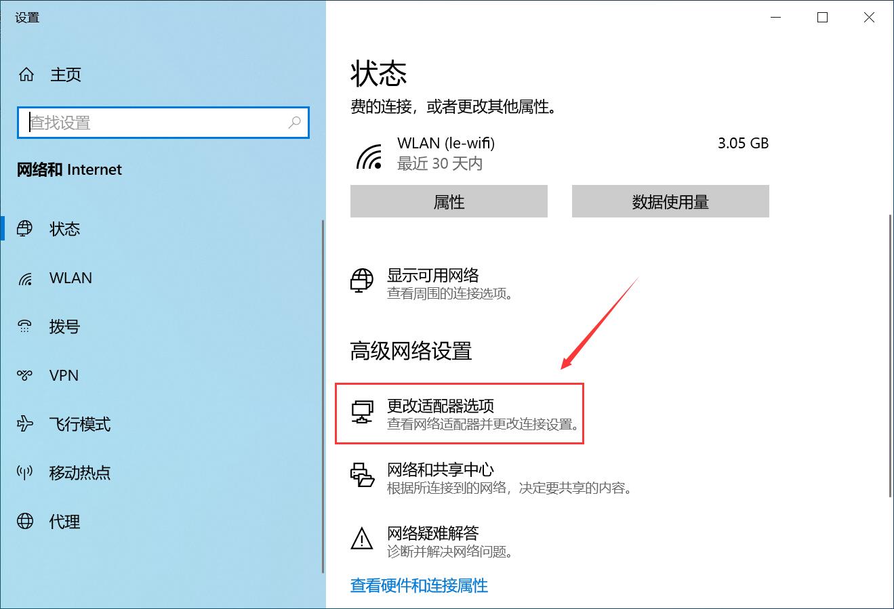Click the 最近 30 天内 text

pos(440,163)
